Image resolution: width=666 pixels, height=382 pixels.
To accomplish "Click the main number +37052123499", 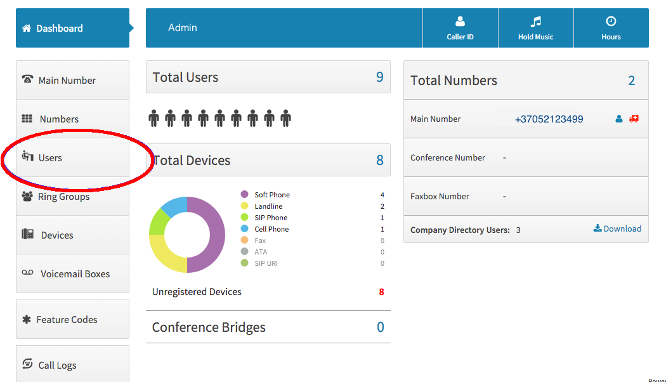I will click(x=549, y=119).
